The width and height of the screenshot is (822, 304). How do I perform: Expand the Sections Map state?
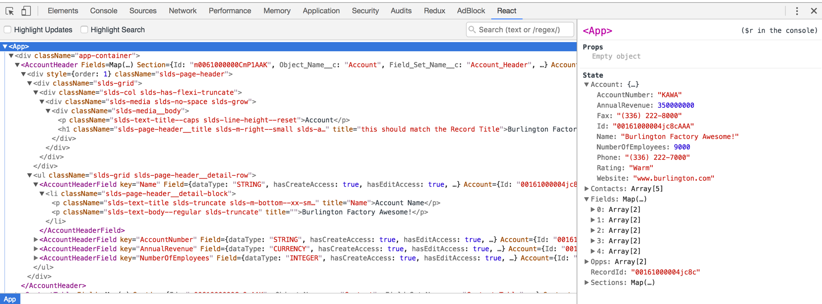pyautogui.click(x=586, y=283)
